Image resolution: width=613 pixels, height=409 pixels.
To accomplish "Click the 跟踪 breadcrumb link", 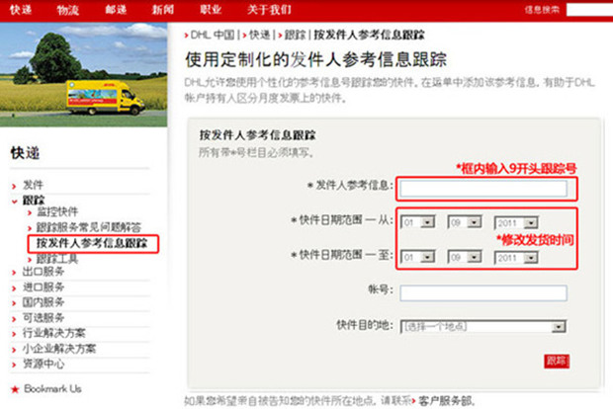I will pyautogui.click(x=296, y=36).
